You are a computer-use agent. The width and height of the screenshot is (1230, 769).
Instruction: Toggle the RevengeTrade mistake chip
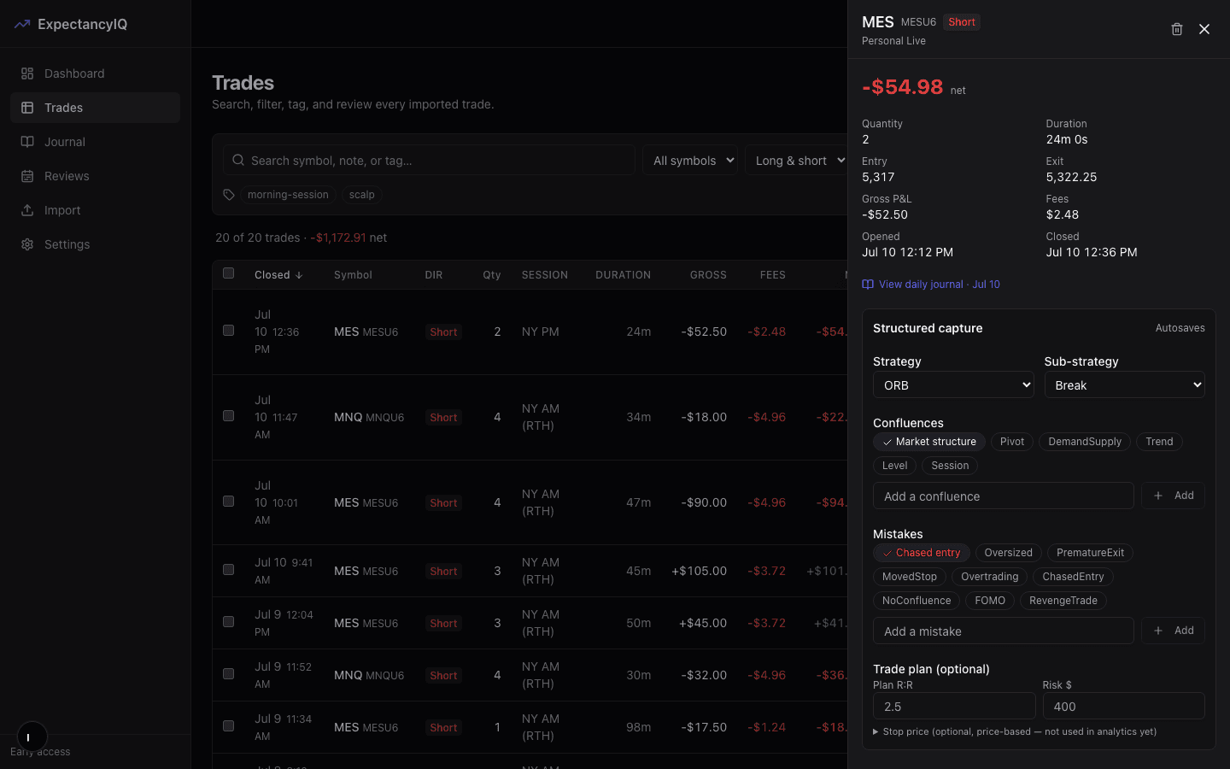pos(1063,601)
